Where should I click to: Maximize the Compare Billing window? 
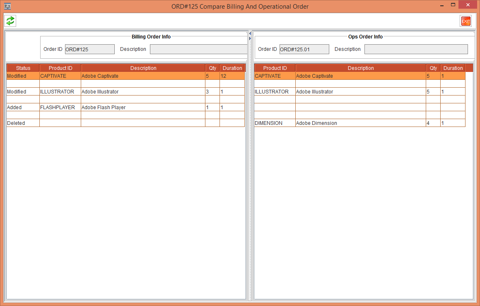[453, 5]
